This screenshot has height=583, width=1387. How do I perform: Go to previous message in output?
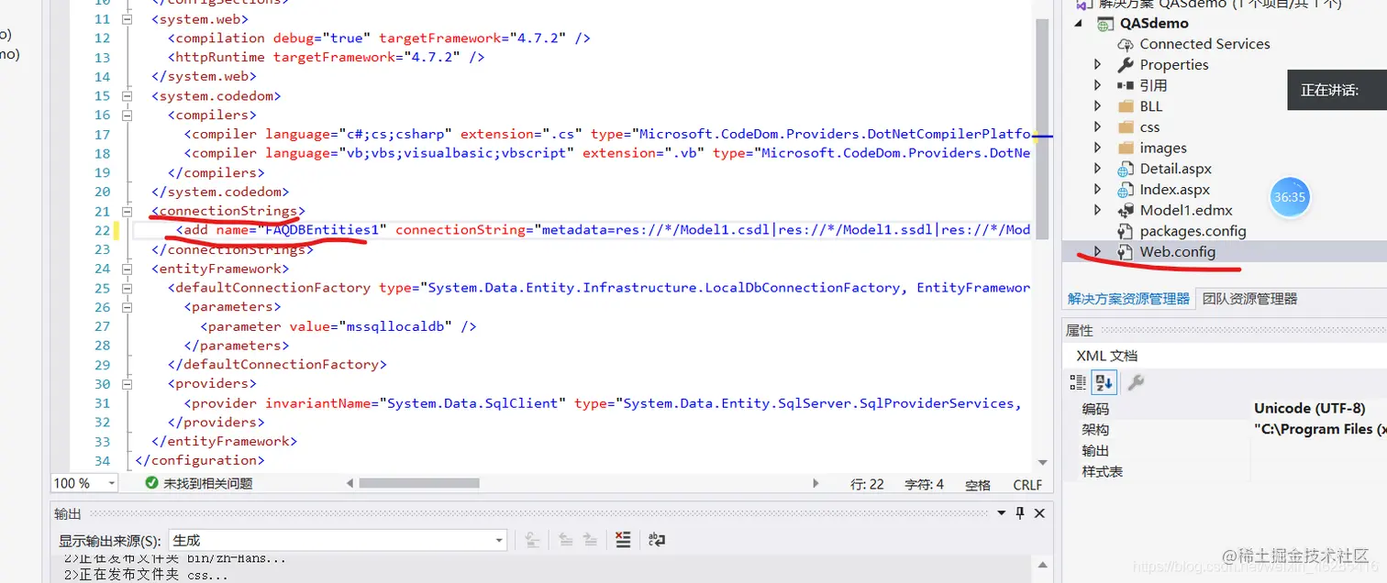(567, 541)
